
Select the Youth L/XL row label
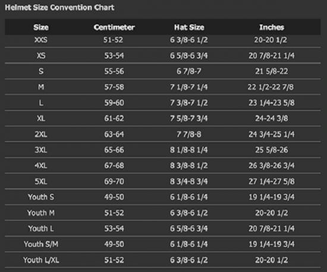click(41, 260)
